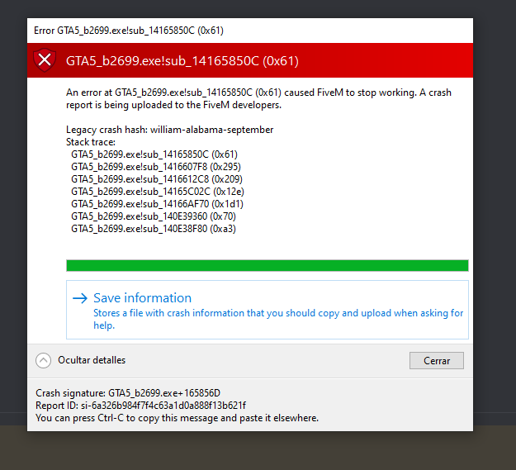
Task: Collapse details with the Ocultar detalles chevron
Action: (x=43, y=360)
